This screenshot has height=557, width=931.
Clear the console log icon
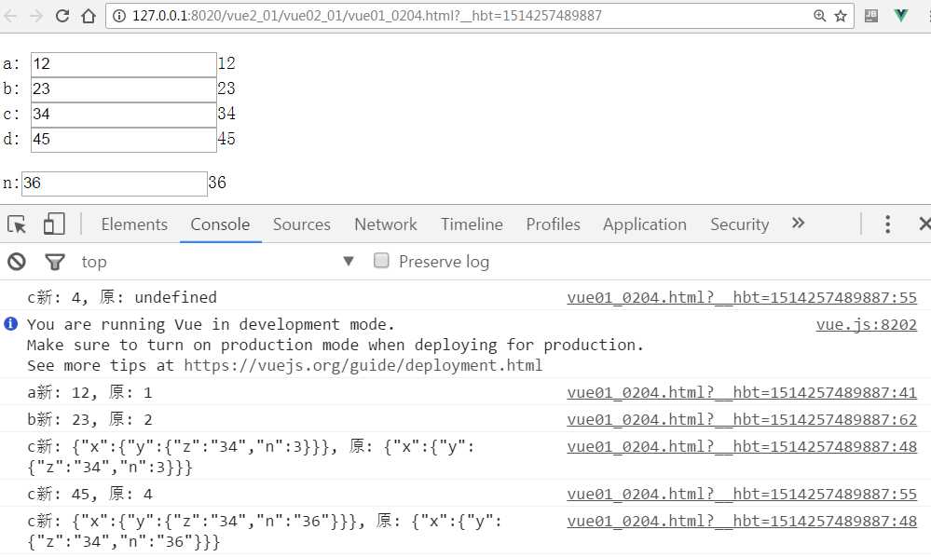(17, 262)
